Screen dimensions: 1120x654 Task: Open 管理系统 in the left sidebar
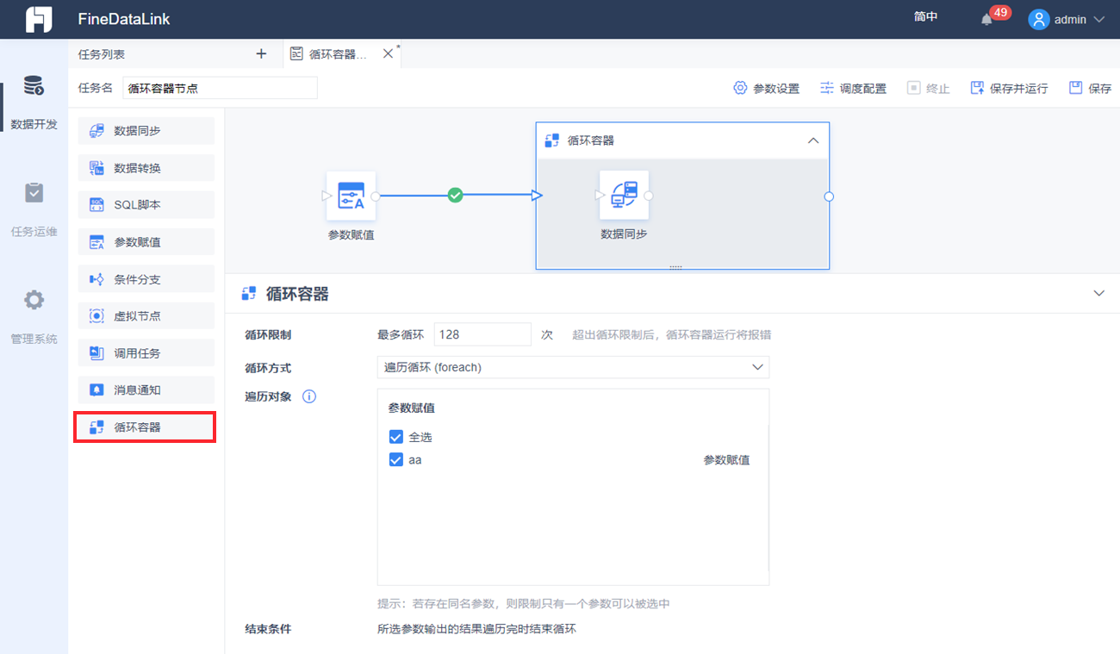[x=34, y=318]
